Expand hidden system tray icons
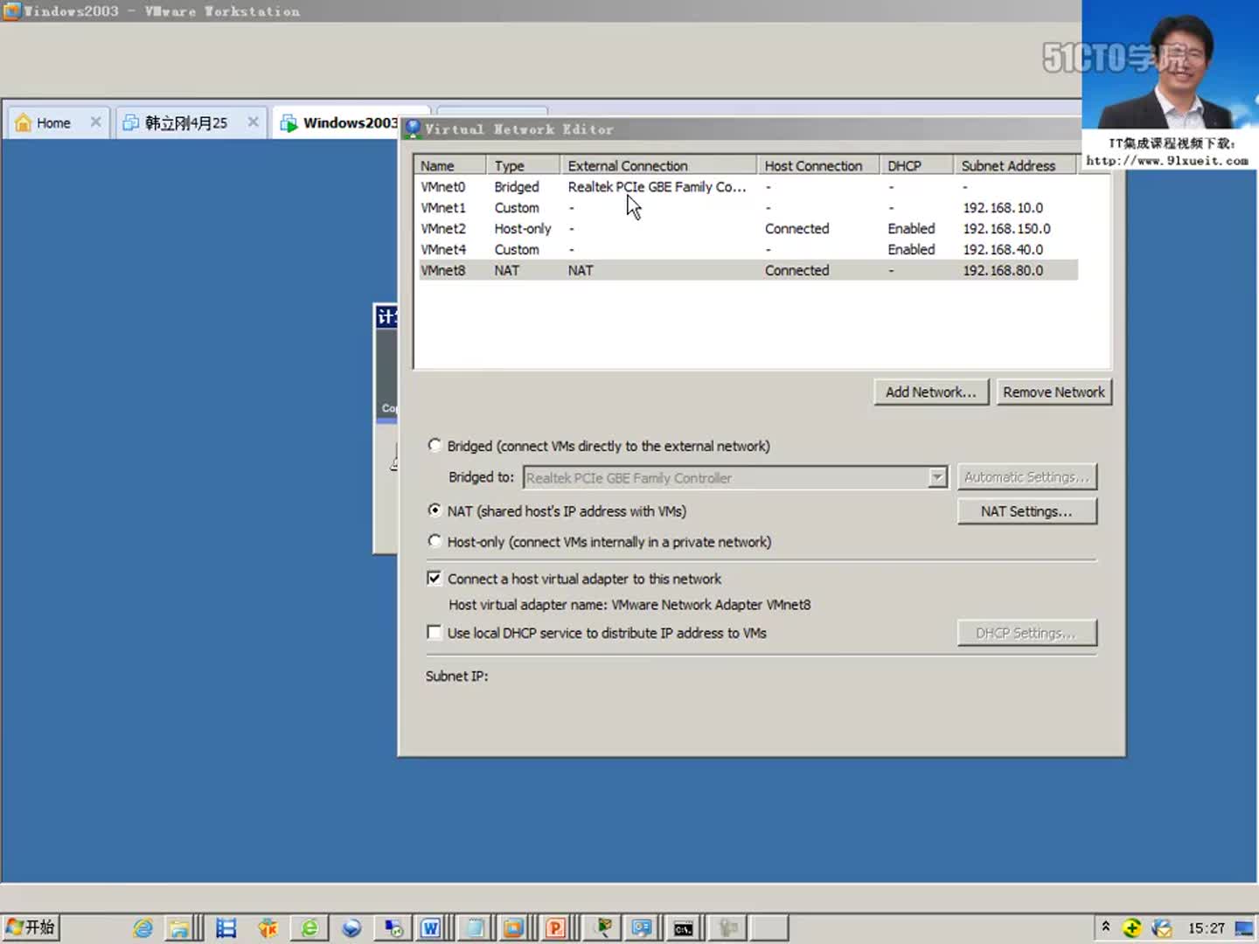This screenshot has width=1259, height=944. 1105,927
